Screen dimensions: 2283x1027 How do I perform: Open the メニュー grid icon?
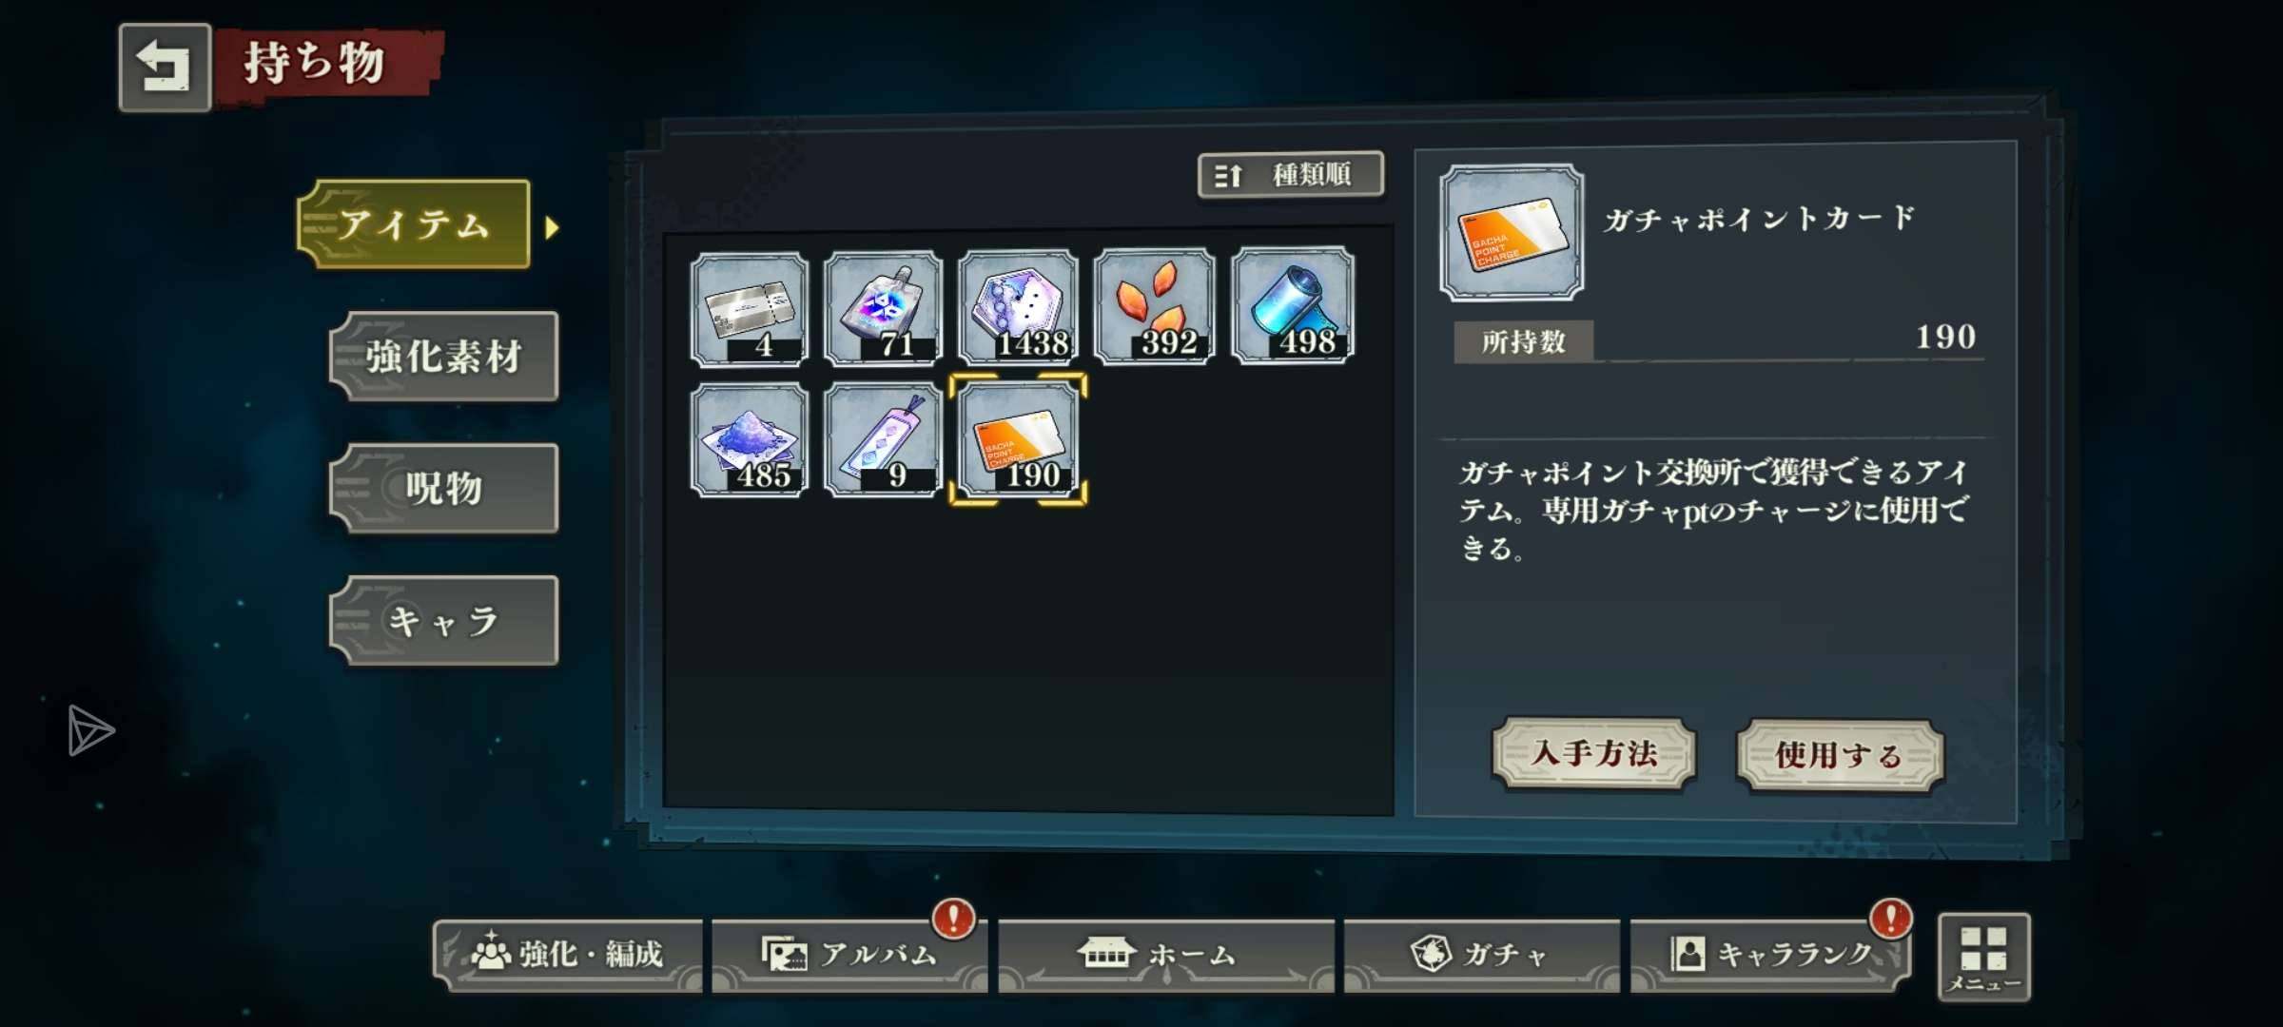click(x=1984, y=958)
